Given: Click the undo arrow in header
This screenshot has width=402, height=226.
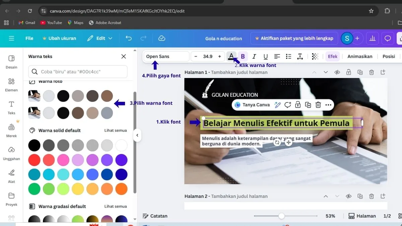Looking at the screenshot, I should 129,38.
